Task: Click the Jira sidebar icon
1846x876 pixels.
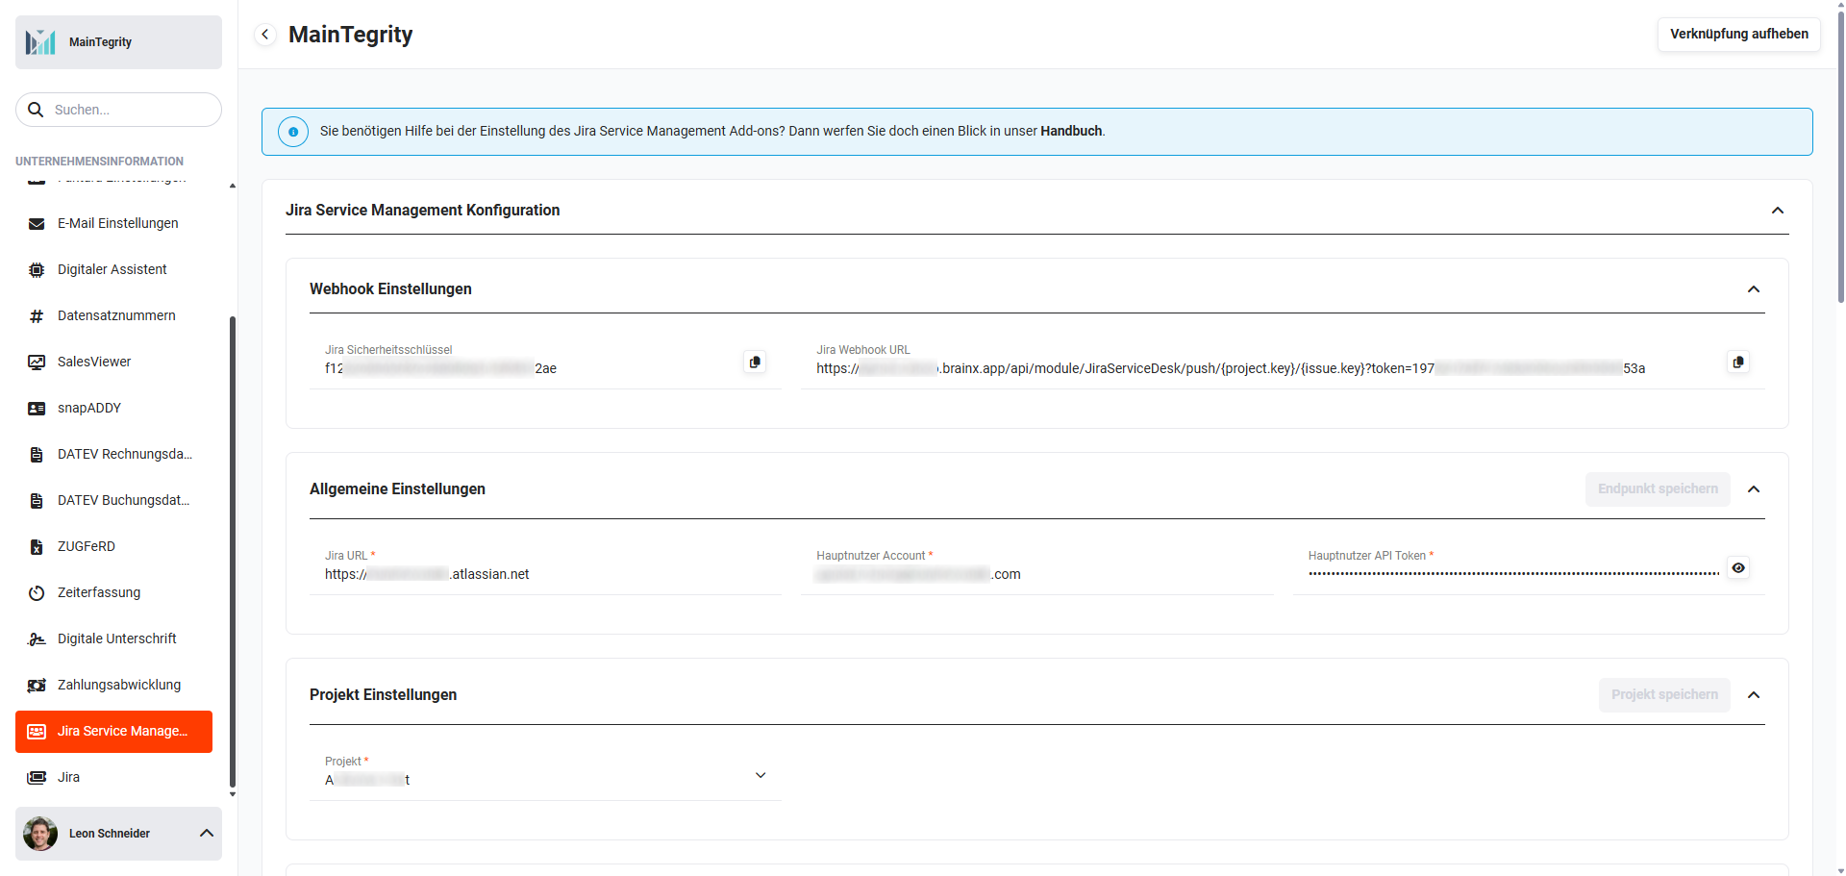Action: (37, 777)
